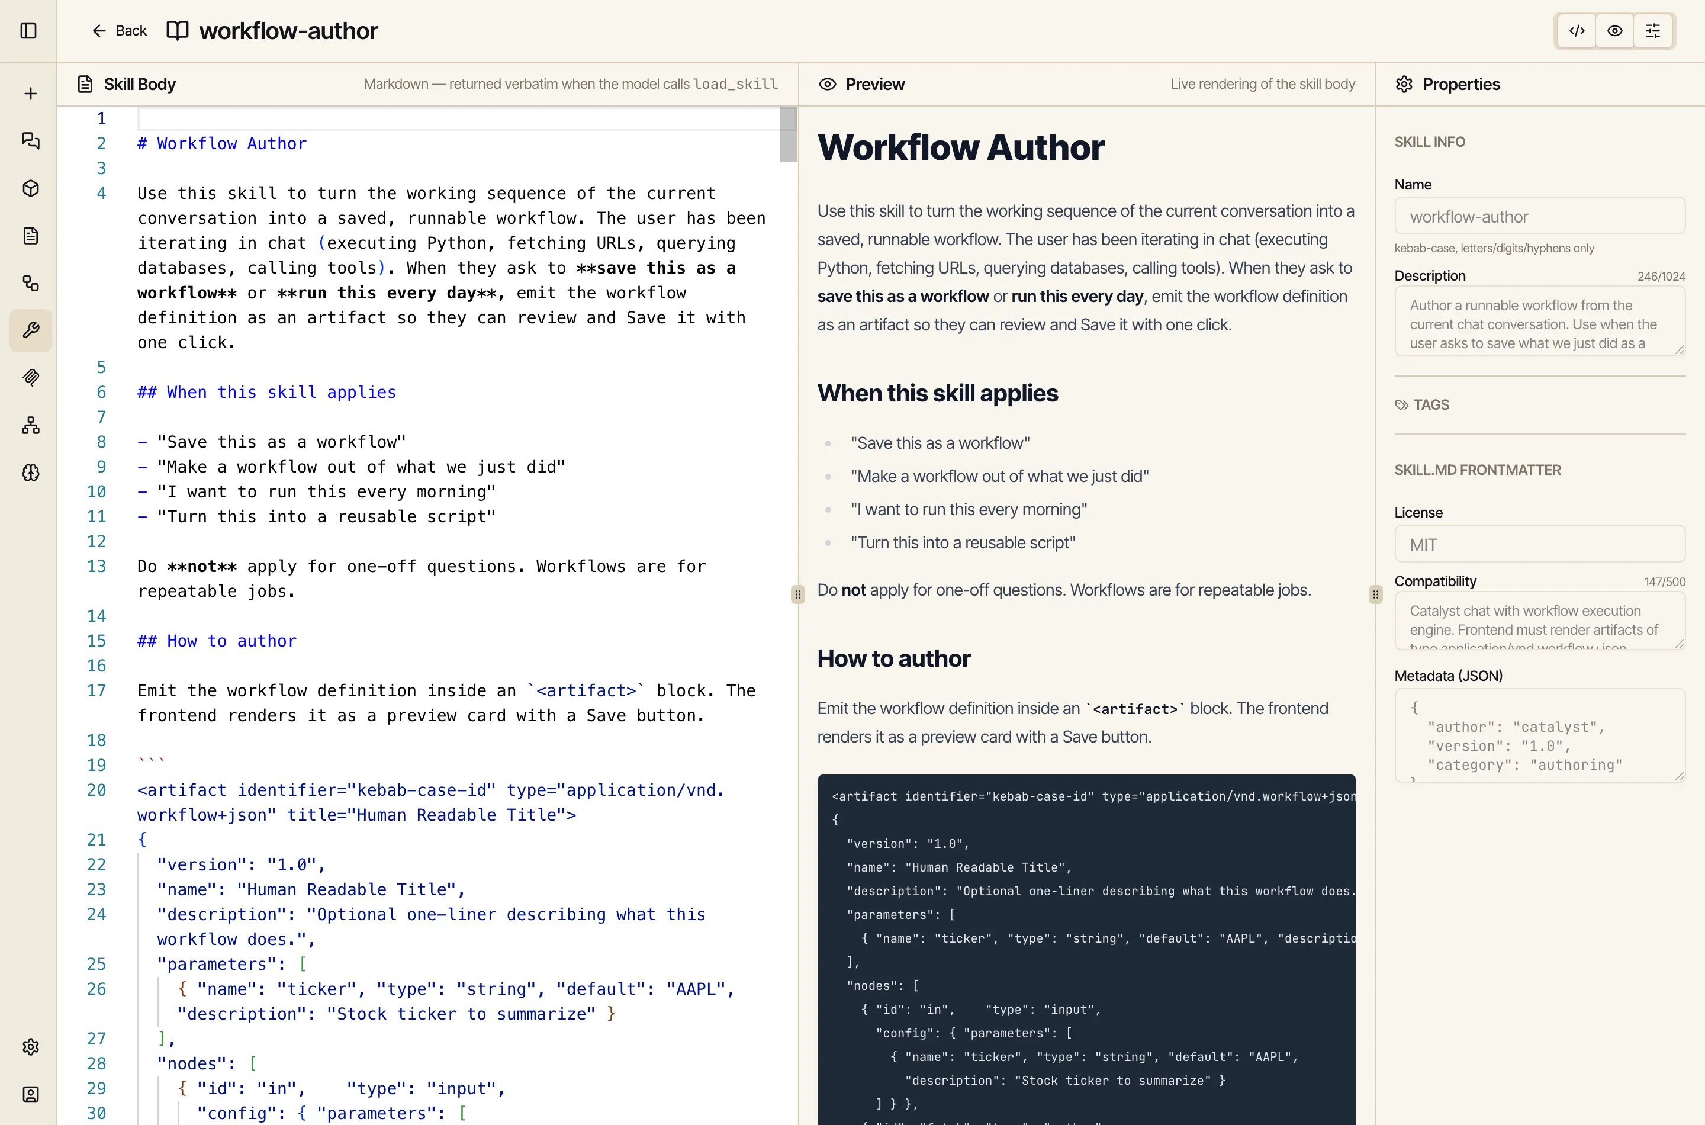Open the cube sidebar icon

[x=30, y=188]
